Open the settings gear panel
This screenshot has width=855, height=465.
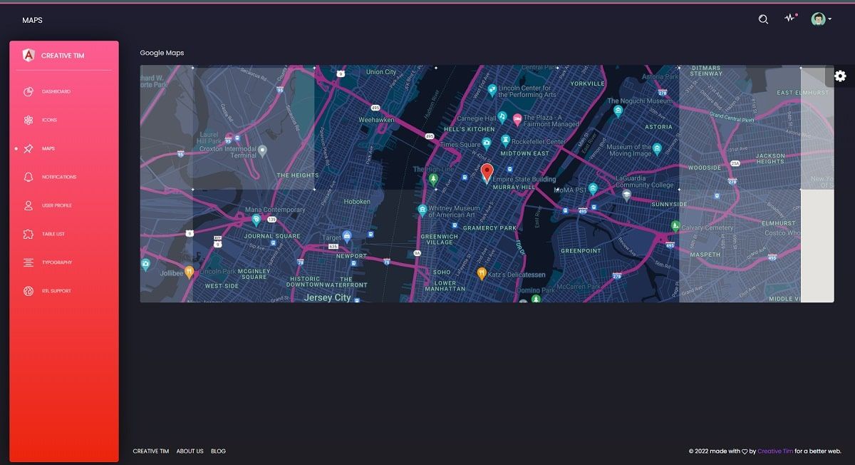[x=840, y=76]
